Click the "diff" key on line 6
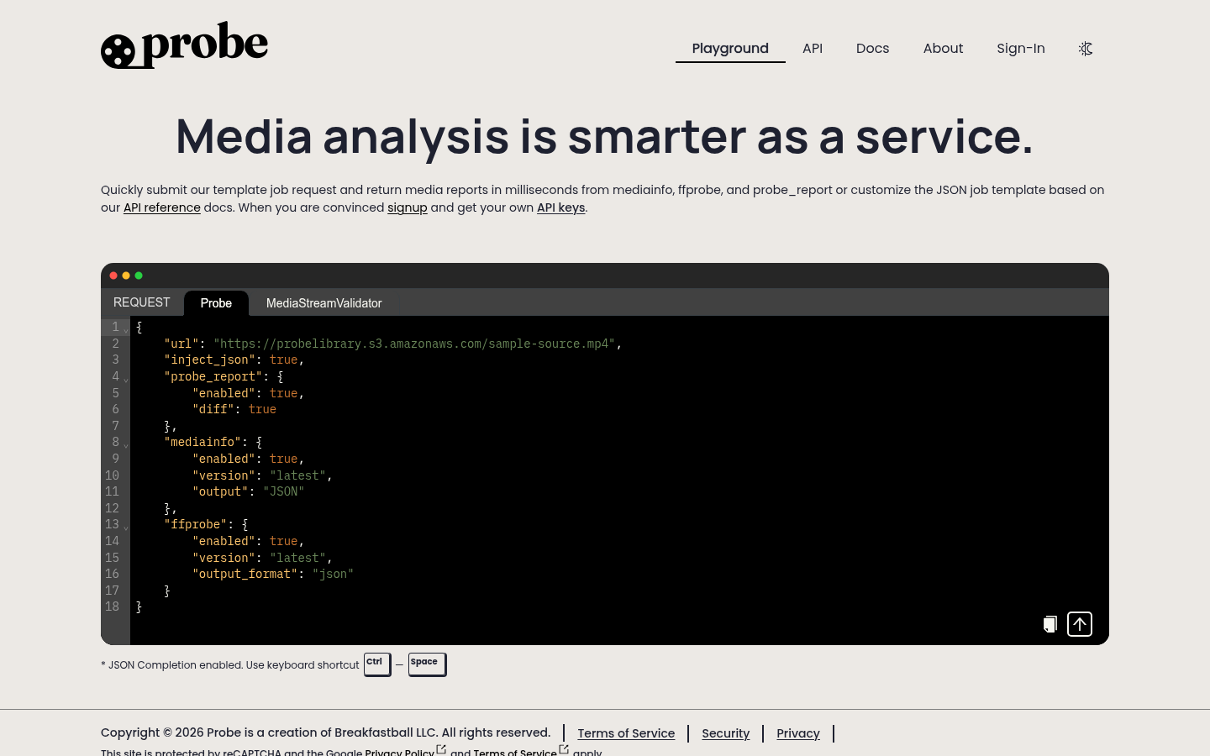 pyautogui.click(x=213, y=409)
